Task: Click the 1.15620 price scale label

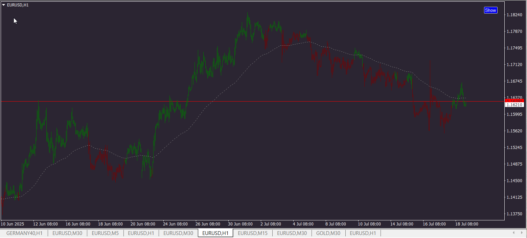Action: pyautogui.click(x=514, y=131)
